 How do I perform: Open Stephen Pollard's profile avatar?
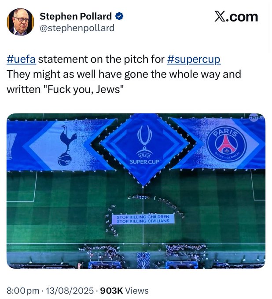tap(20, 22)
